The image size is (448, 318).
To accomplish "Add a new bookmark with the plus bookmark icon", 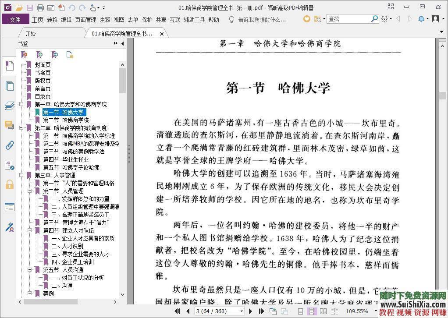I will point(39,54).
